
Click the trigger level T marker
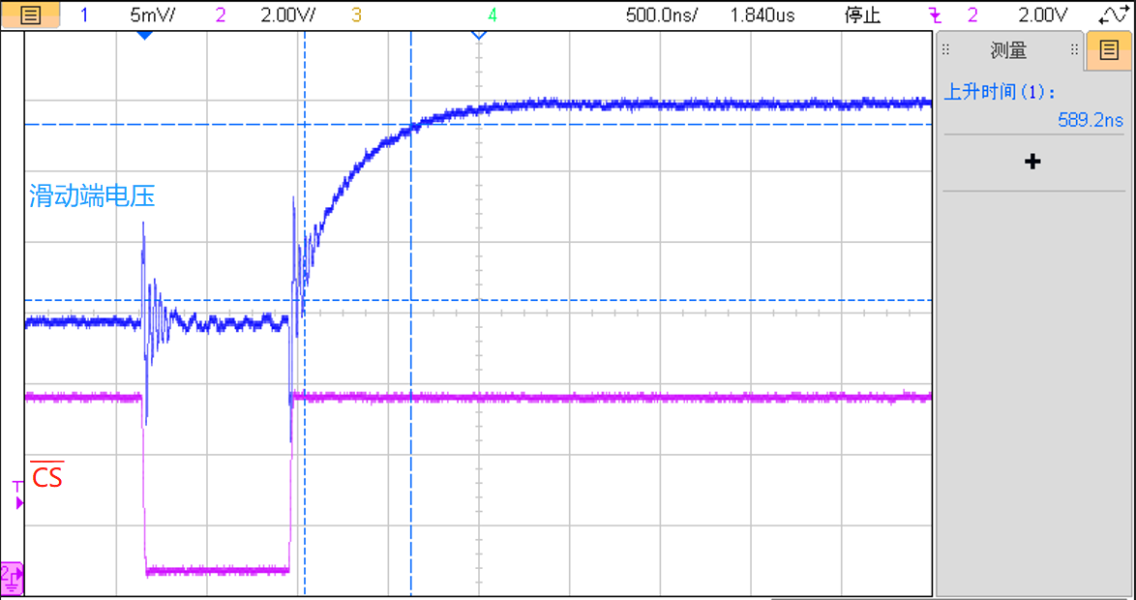(x=17, y=496)
